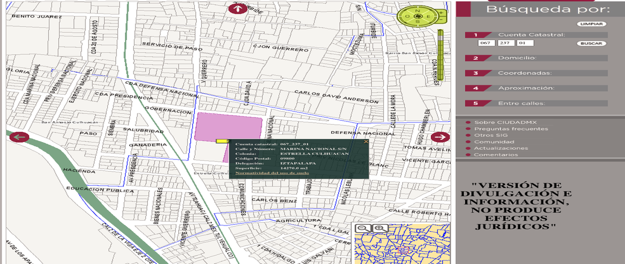Click the first Cuenta Catastral field (067)
Viewport: 625px width, 264px height.
pos(486,44)
